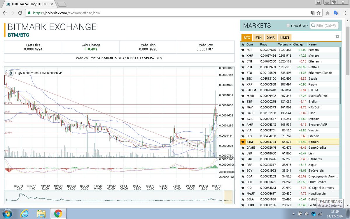This screenshot has height=219, width=350.
Task: Expand hidden icons in the system tray
Action: tap(294, 214)
